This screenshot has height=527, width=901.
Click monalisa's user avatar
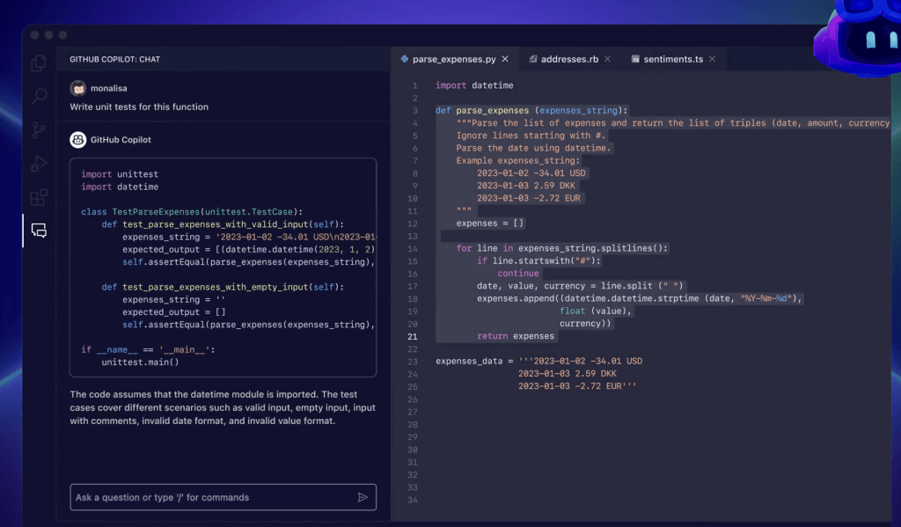pyautogui.click(x=78, y=88)
